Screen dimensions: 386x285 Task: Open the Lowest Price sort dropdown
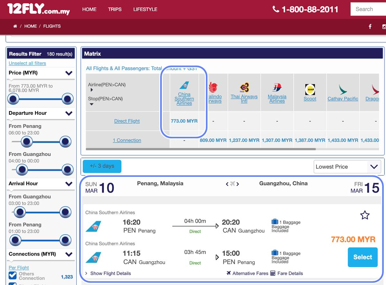(x=347, y=167)
